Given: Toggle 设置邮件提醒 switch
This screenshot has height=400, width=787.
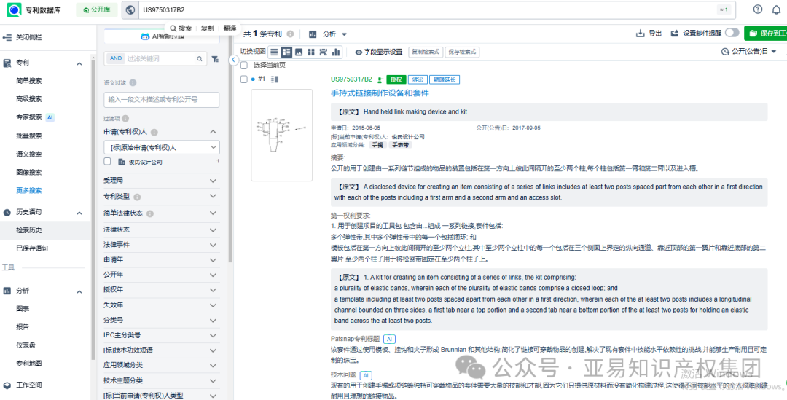Looking at the screenshot, I should point(732,33).
